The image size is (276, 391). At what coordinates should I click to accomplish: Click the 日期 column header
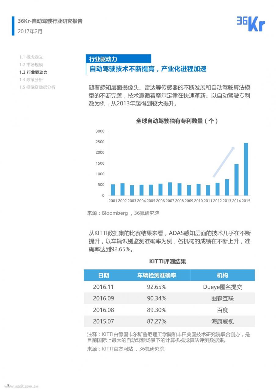[x=103, y=276]
